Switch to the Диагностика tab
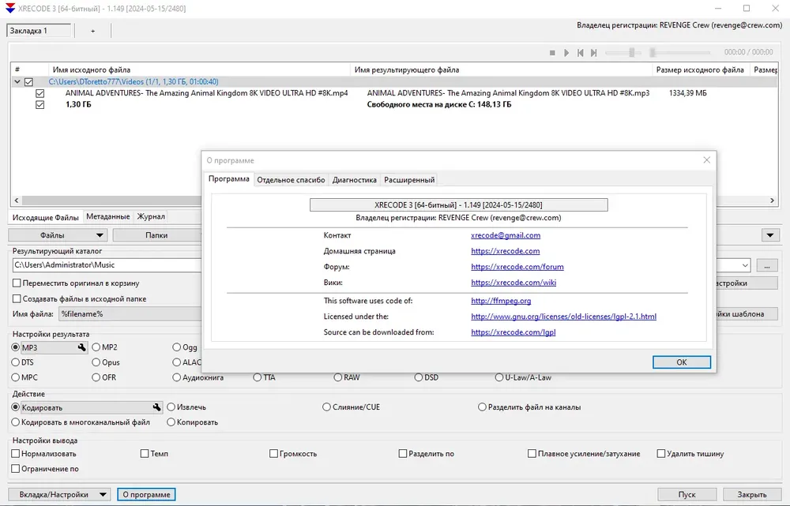Screen dimensions: 790x506 (354, 180)
